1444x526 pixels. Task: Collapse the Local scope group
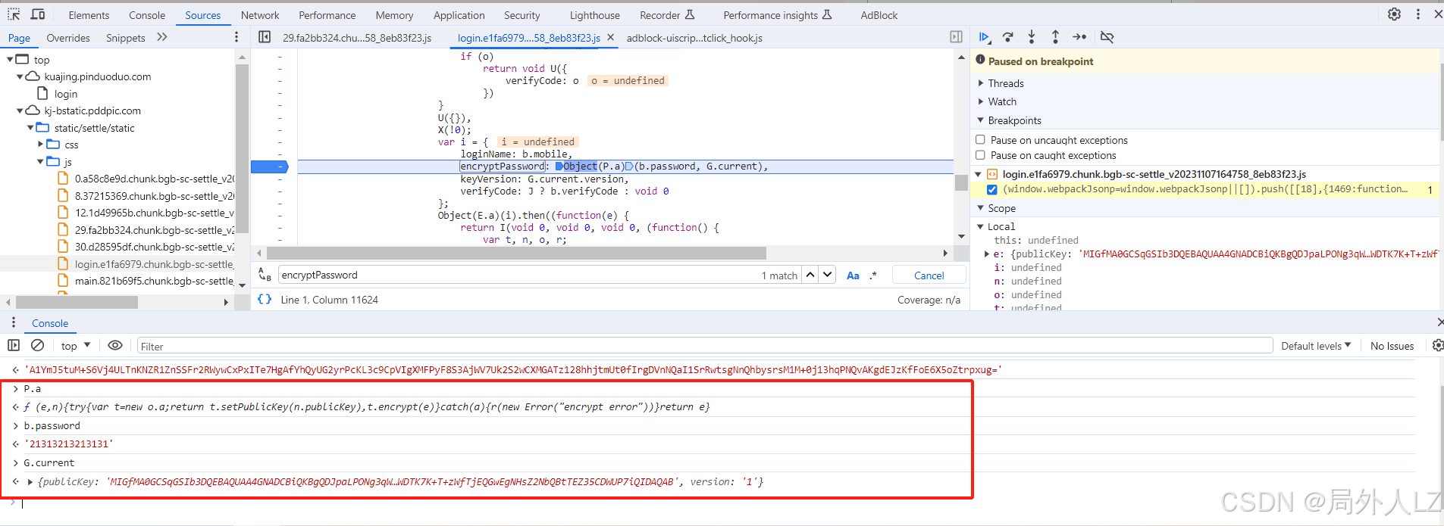point(981,226)
